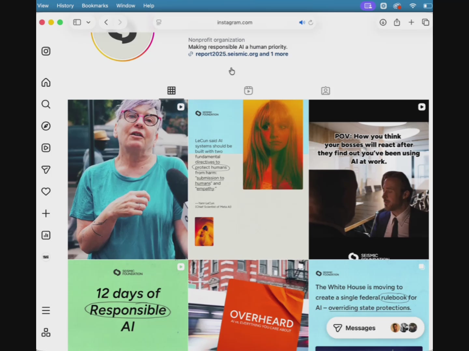Open Notifications heart icon
This screenshot has height=351, width=469.
tap(46, 191)
